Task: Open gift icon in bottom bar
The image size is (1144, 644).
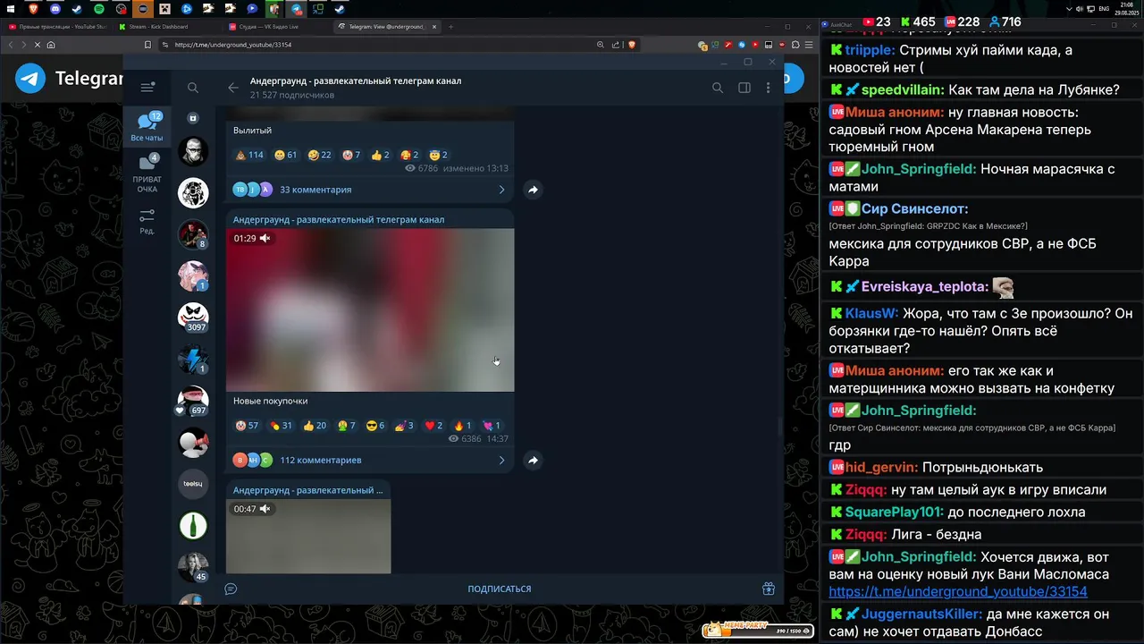Action: 768,589
